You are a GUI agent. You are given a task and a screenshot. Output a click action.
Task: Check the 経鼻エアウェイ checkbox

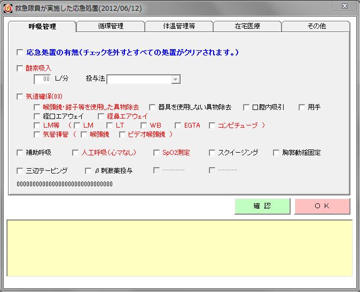pos(101,116)
